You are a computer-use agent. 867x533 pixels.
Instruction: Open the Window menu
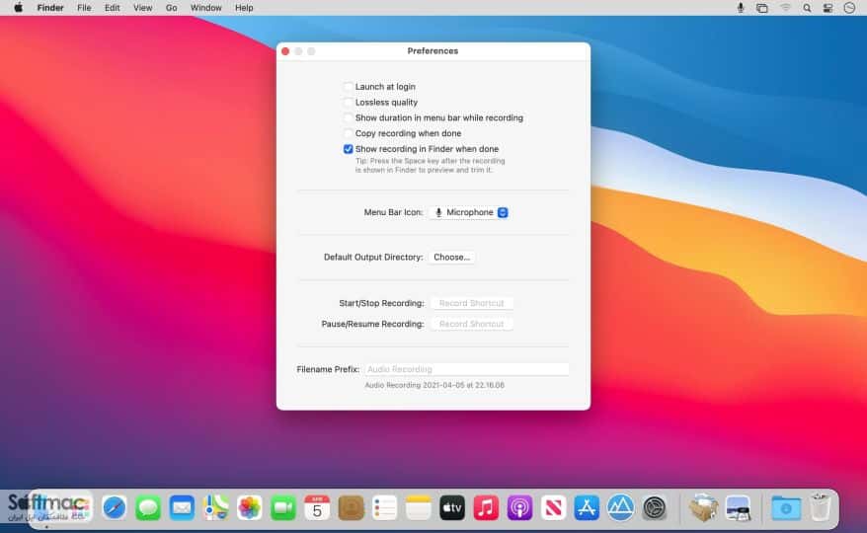click(x=205, y=8)
